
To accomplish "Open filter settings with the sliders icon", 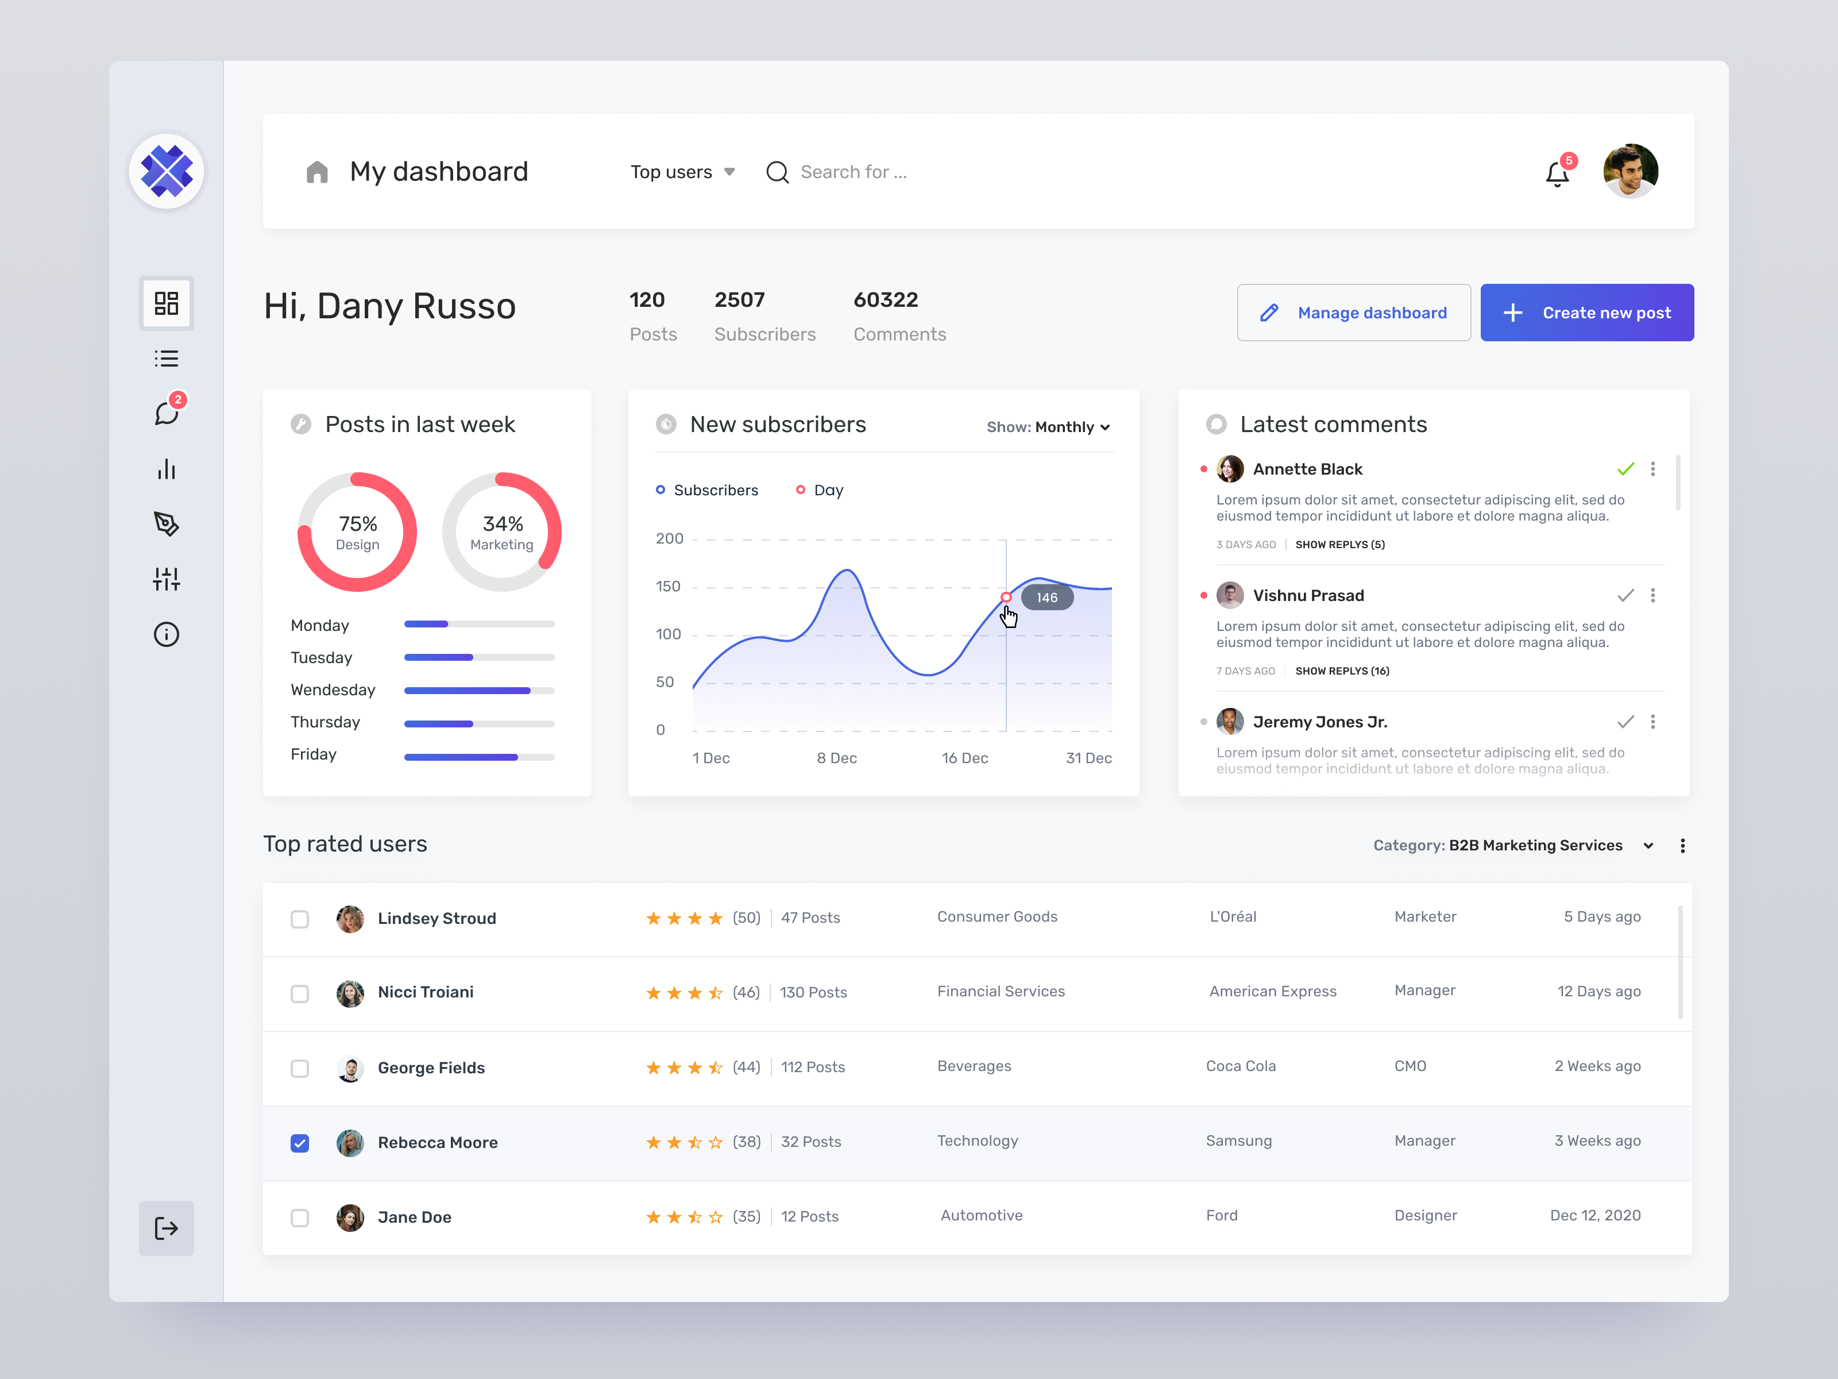I will point(166,579).
